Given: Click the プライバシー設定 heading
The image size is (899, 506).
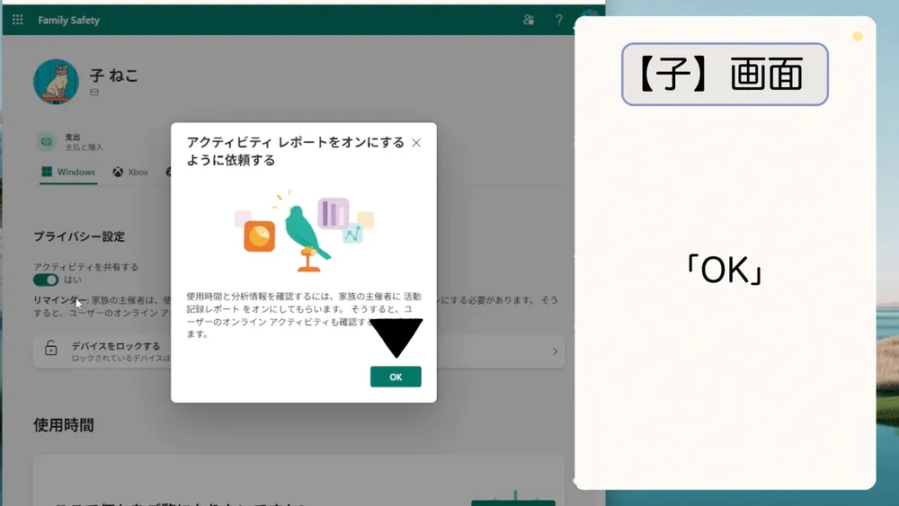Looking at the screenshot, I should pos(79,236).
